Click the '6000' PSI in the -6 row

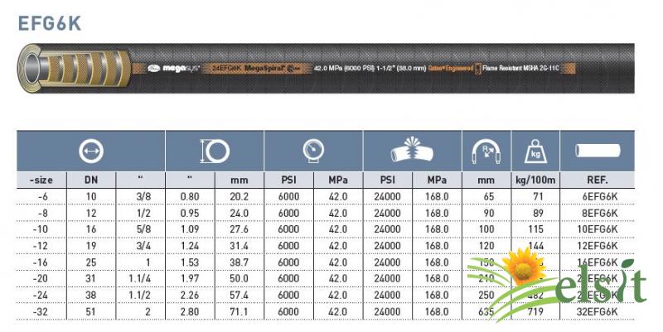(288, 196)
